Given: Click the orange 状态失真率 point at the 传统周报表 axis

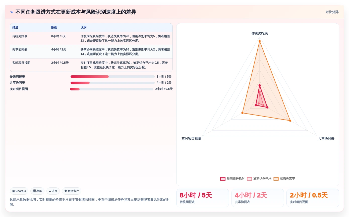Looking at the screenshot, I should coord(260,41).
